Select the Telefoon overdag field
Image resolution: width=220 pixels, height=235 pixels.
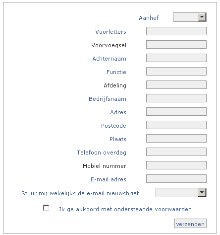click(176, 152)
